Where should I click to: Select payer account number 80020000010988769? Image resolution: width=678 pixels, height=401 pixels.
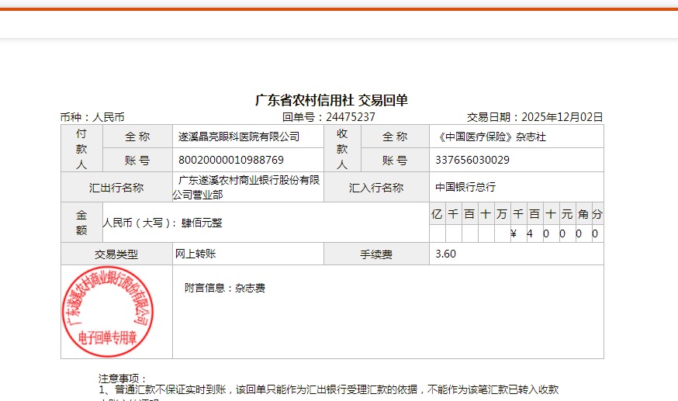pos(231,160)
